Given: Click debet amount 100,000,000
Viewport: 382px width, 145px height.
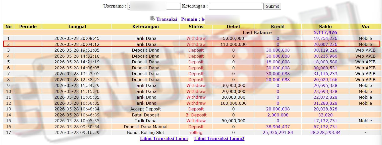Looking at the screenshot, I should [233, 103].
